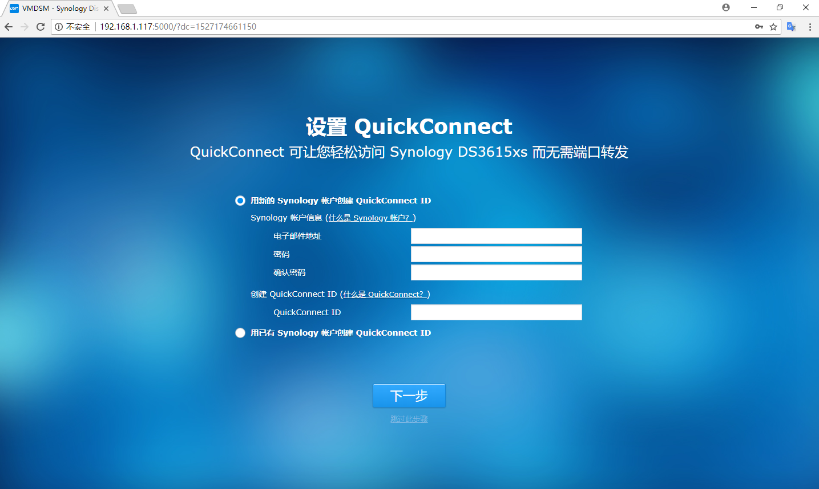
Task: Click the QuickConnect ID field label
Action: point(307,312)
